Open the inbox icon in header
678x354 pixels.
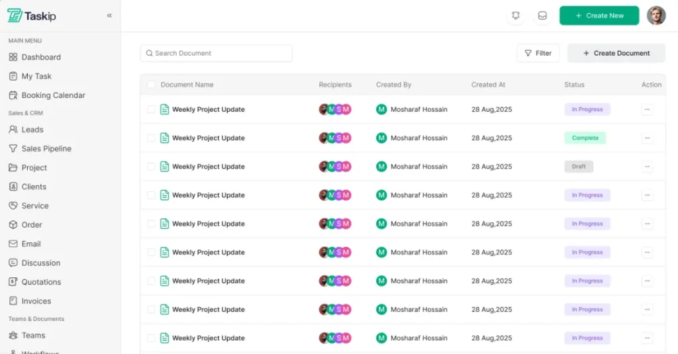tap(542, 16)
